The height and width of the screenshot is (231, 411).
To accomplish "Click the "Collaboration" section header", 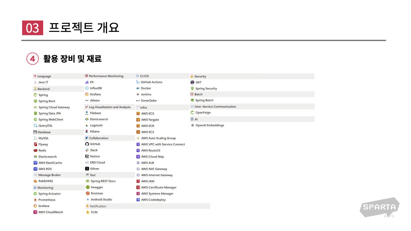I will point(110,138).
